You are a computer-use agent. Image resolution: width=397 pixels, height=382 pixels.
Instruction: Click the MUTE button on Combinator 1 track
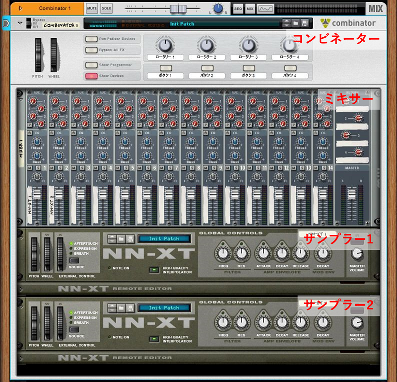point(92,8)
